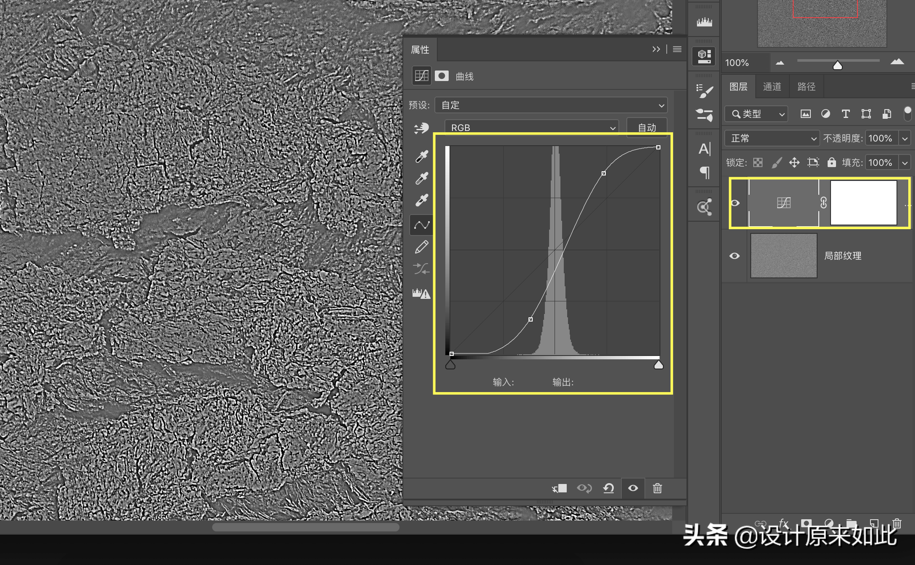The height and width of the screenshot is (565, 915).
Task: Lock image pixels with brush icon
Action: point(776,162)
